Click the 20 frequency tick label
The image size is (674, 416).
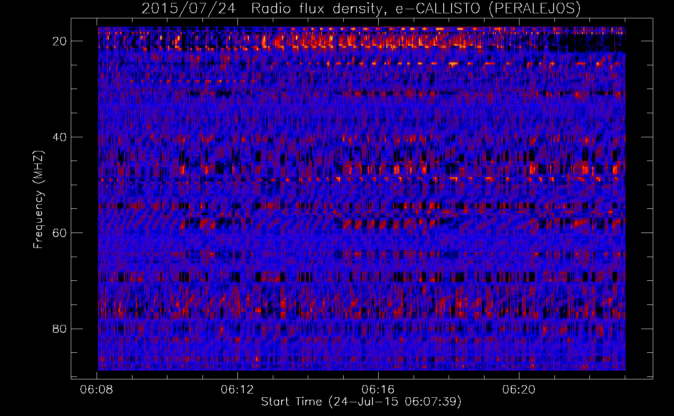tap(60, 41)
